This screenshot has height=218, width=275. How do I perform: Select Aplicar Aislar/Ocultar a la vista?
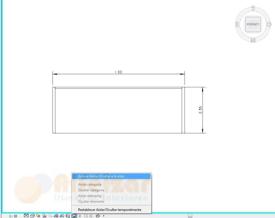click(101, 176)
